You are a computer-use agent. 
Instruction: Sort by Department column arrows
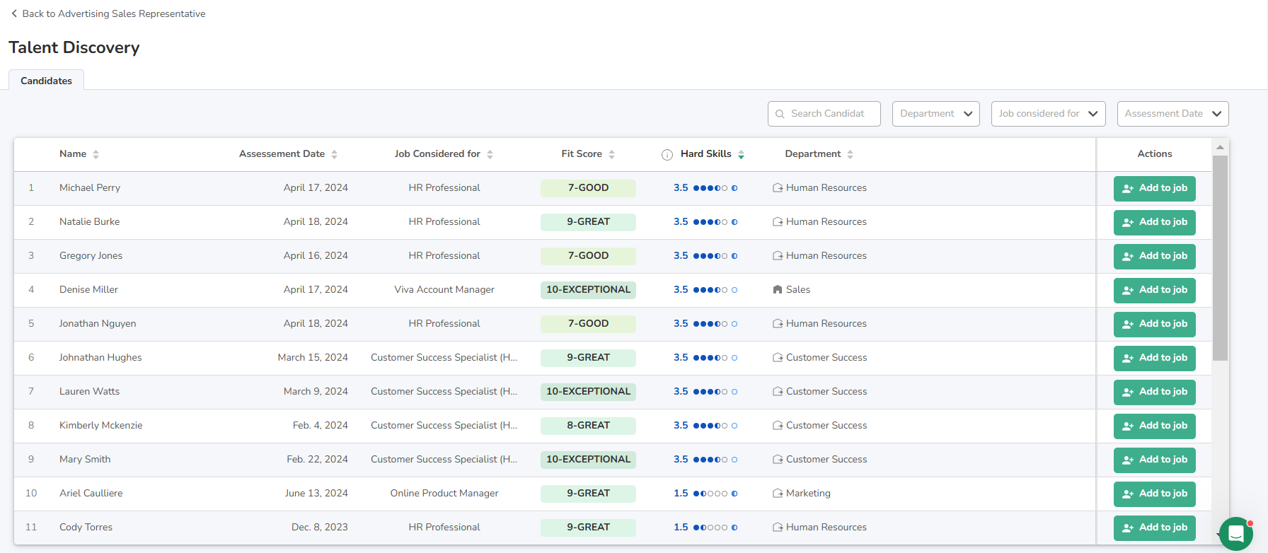tap(850, 154)
